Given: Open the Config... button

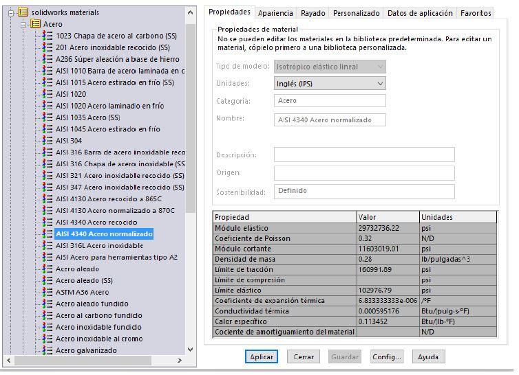Looking at the screenshot, I should [387, 357].
